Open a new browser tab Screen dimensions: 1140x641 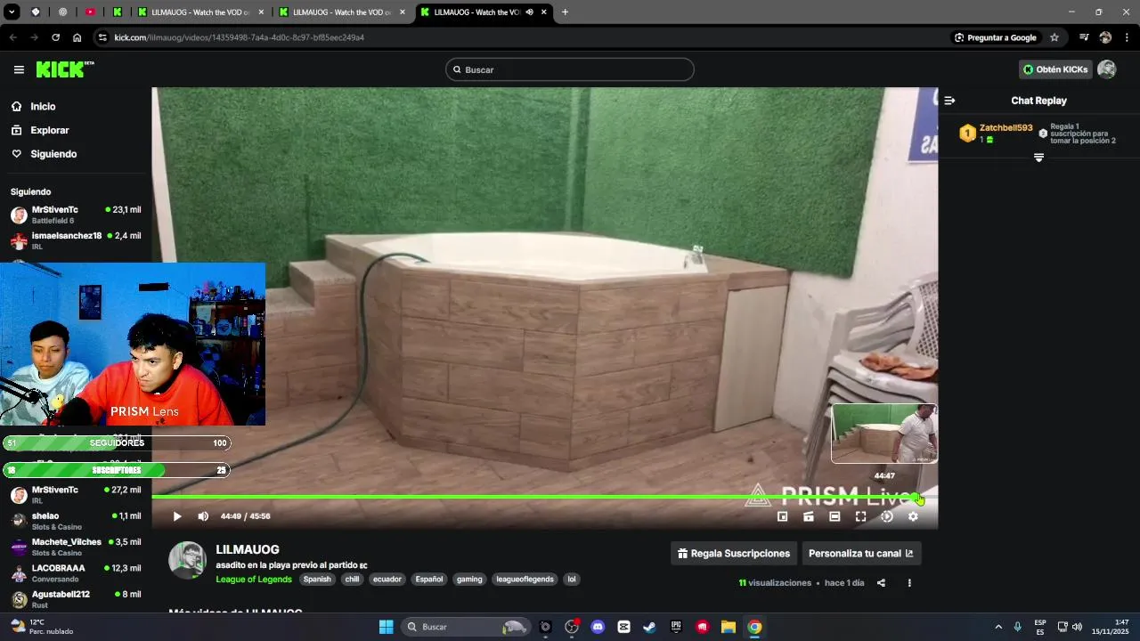point(565,12)
